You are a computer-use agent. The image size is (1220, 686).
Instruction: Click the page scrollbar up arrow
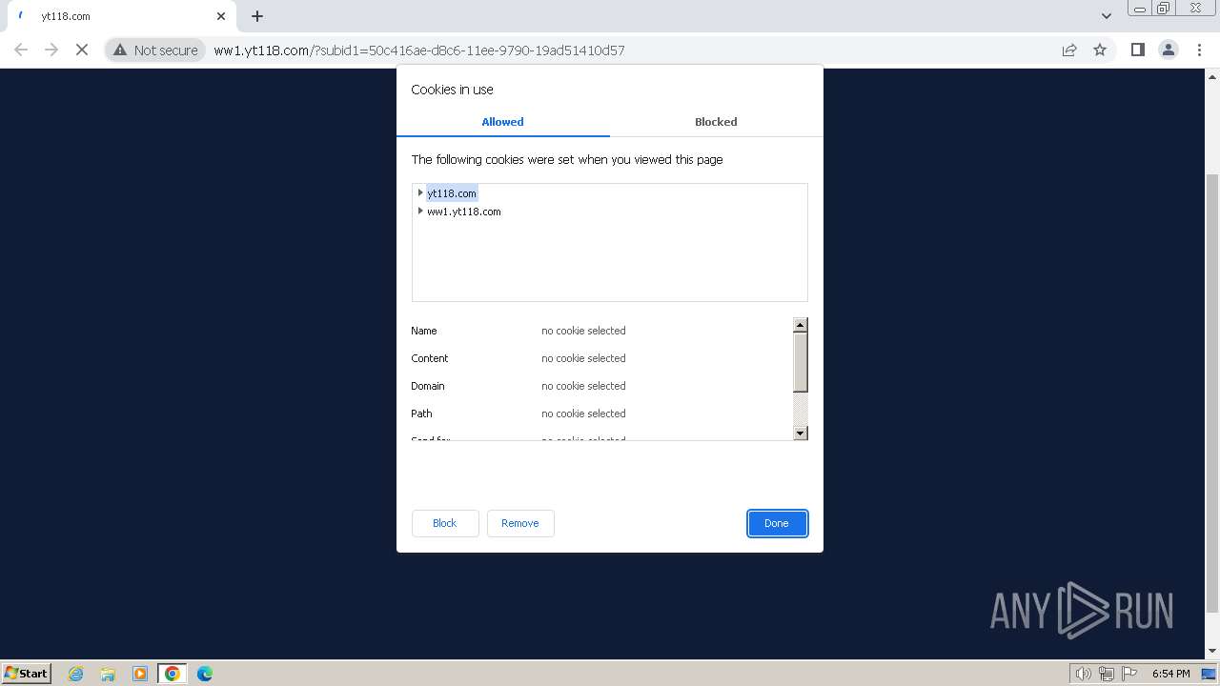coord(1212,75)
